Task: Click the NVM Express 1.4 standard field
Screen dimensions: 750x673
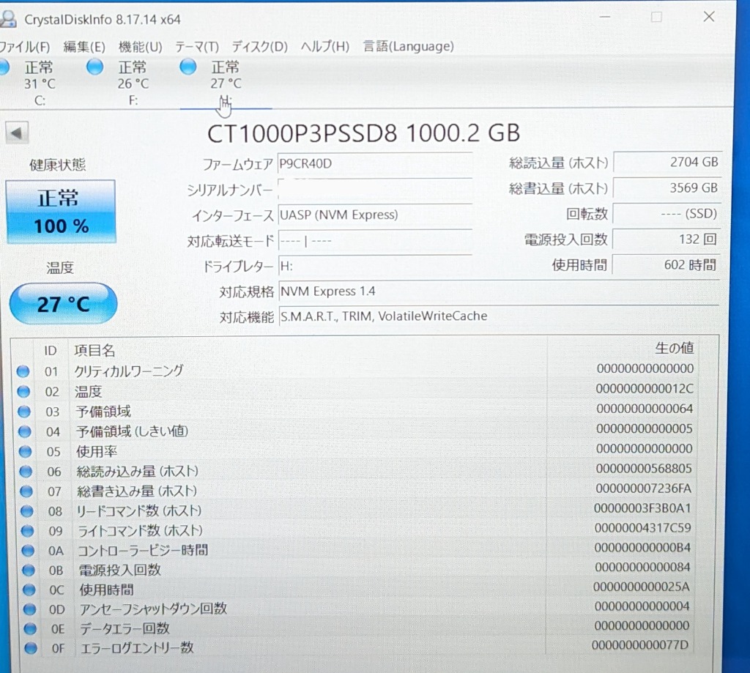Action: (498, 291)
